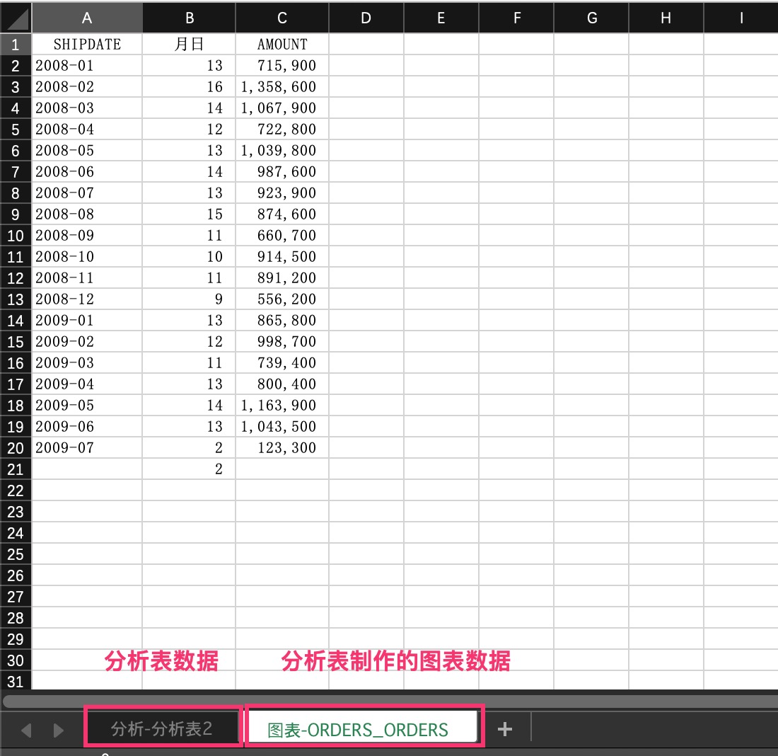Select cell with 2008-06

pos(87,171)
